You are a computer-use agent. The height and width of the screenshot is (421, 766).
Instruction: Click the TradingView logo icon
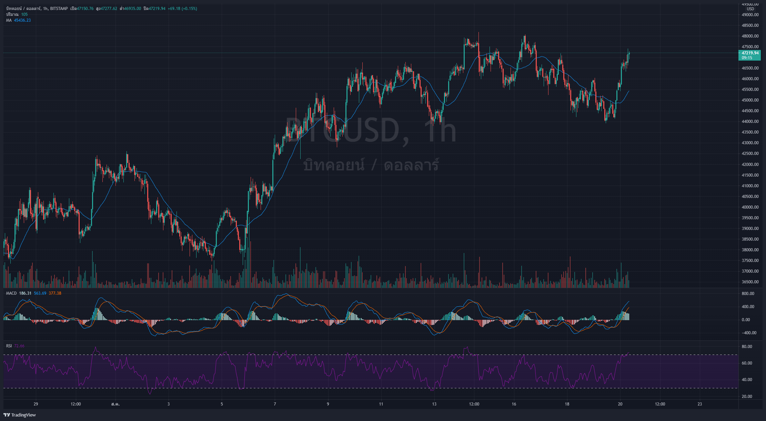tap(7, 415)
